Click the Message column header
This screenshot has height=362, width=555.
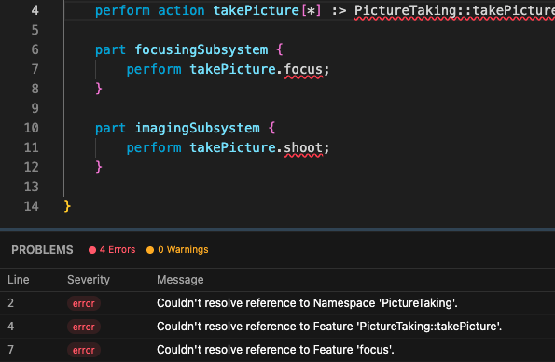[180, 280]
